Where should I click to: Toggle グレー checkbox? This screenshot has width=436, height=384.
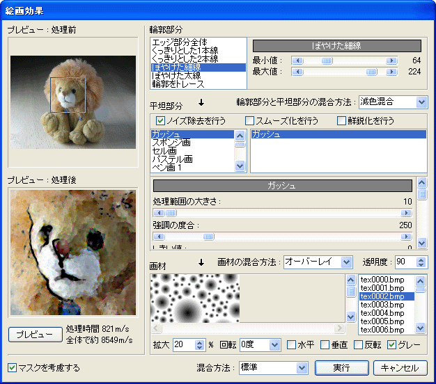point(392,345)
